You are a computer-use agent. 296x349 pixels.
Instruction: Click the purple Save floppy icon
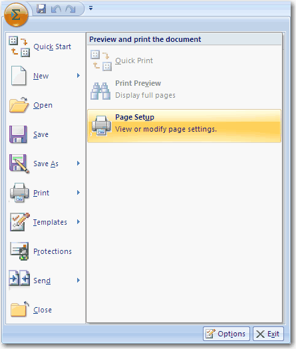(x=18, y=134)
